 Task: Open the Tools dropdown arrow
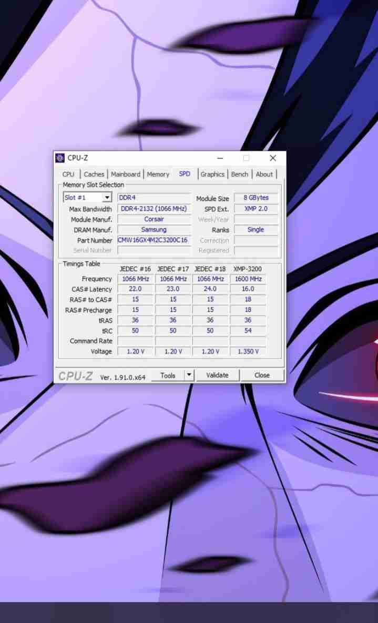tap(189, 375)
